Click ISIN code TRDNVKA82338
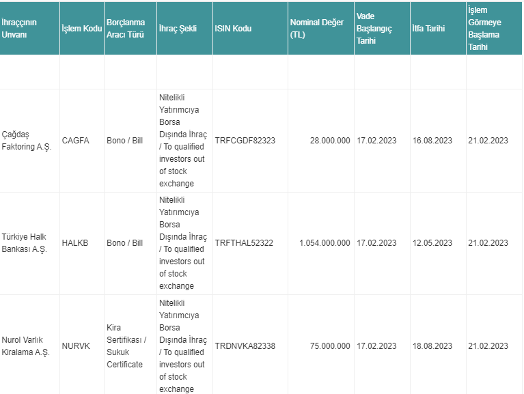 [x=245, y=346]
